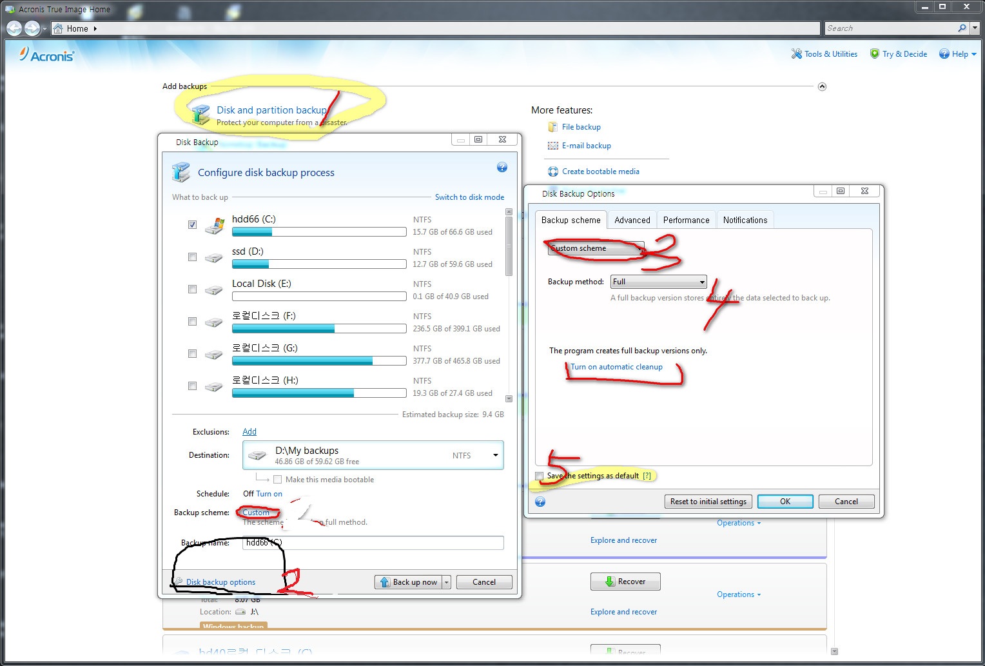The height and width of the screenshot is (666, 985).
Task: Click OK in Disk Backup Options
Action: pos(785,502)
